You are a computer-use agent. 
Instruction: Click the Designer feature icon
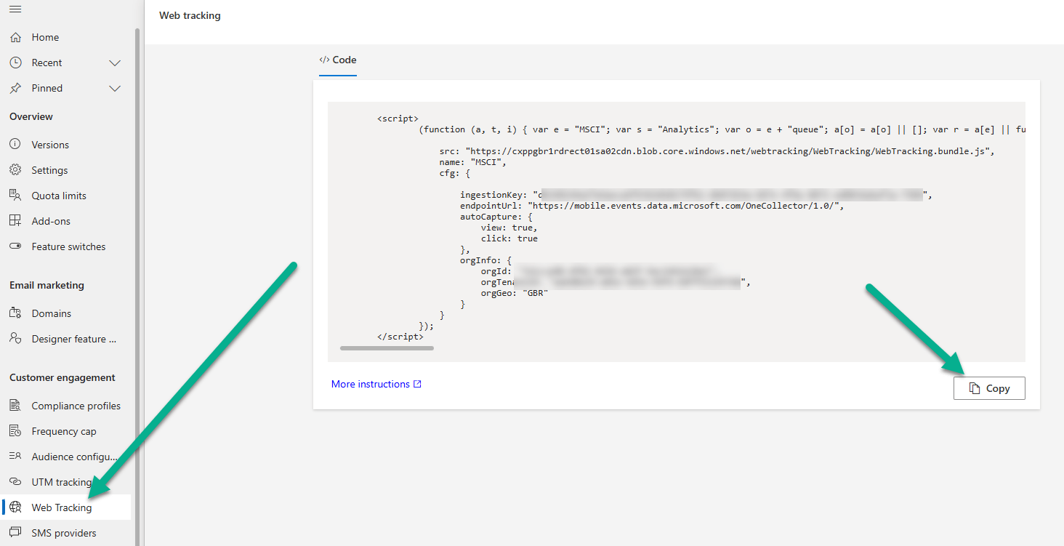pyautogui.click(x=15, y=339)
